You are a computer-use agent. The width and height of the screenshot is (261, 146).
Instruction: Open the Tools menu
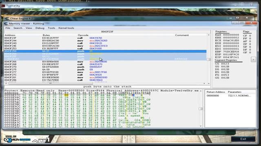(x=51, y=28)
